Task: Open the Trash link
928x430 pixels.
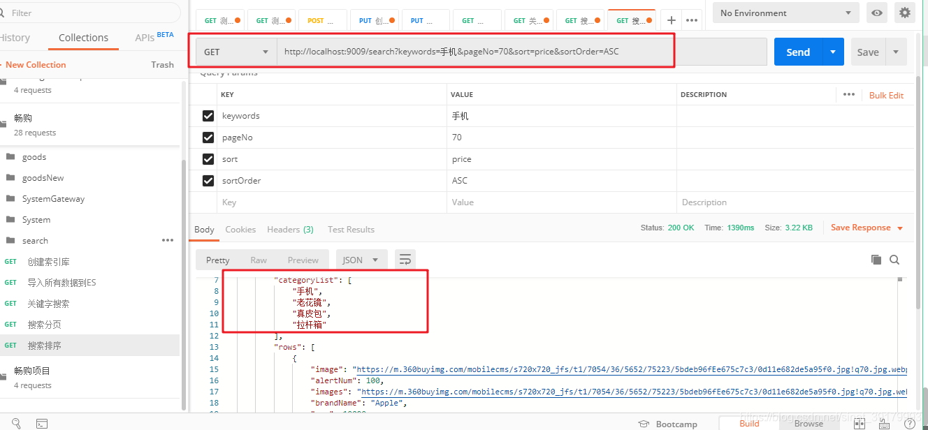Action: tap(162, 64)
